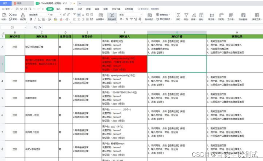This screenshot has width=263, height=161.
Task: Select the column G header
Action: pos(177,32)
